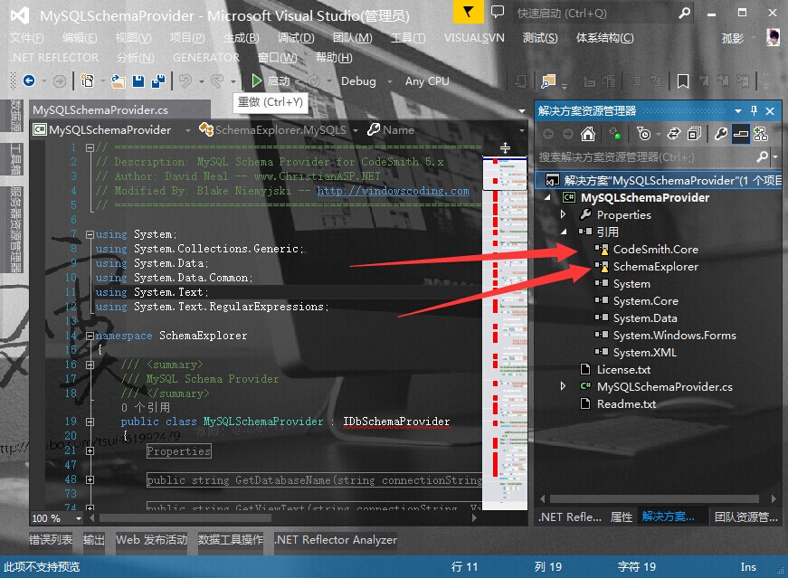Expand the Properties node in Solution Explorer
Viewport: 788px width, 578px height.
563,214
